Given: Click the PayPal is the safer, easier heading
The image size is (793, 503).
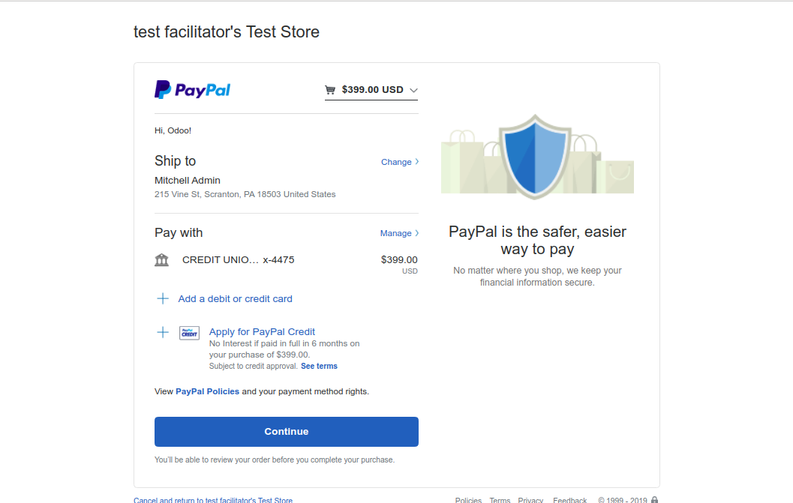Looking at the screenshot, I should [x=537, y=240].
